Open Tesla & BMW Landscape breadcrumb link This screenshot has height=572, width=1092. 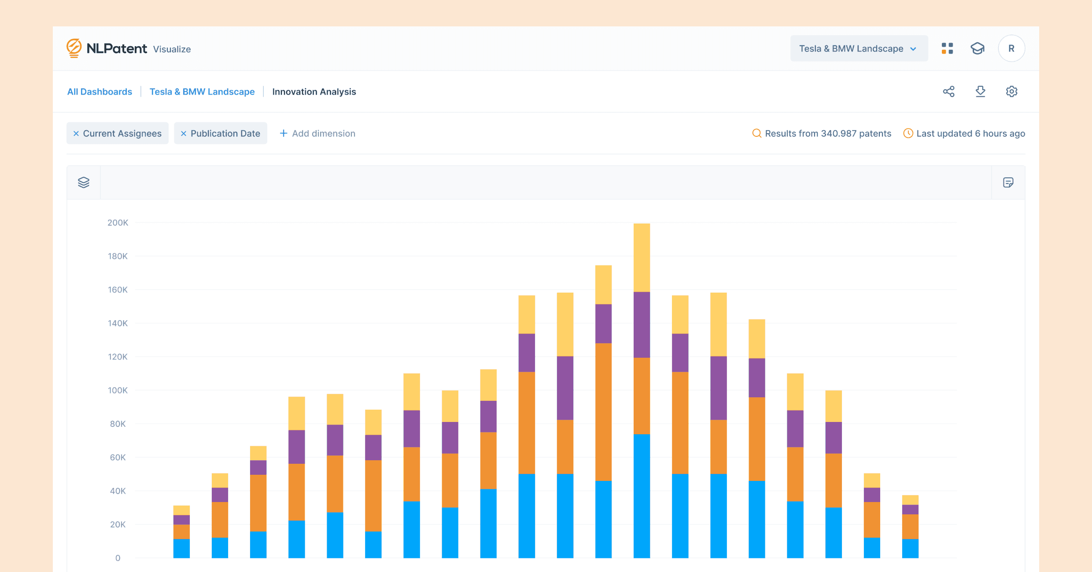202,92
